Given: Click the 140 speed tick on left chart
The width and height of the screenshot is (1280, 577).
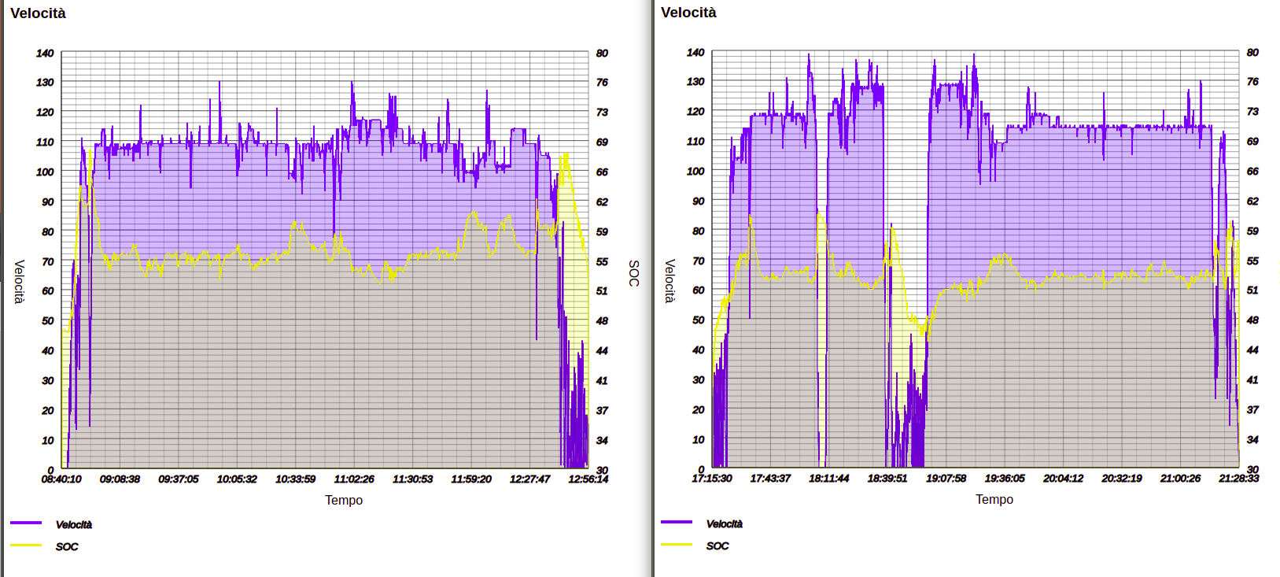Looking at the screenshot, I should click(45, 54).
